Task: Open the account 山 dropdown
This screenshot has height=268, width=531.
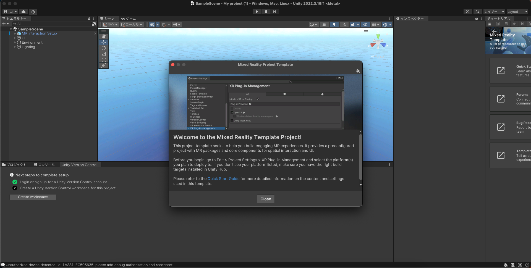Action: point(10,12)
